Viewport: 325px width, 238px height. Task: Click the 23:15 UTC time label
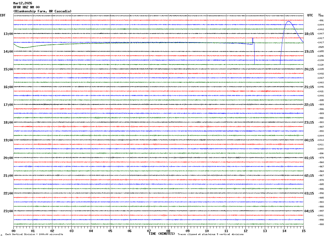(x=309, y=122)
